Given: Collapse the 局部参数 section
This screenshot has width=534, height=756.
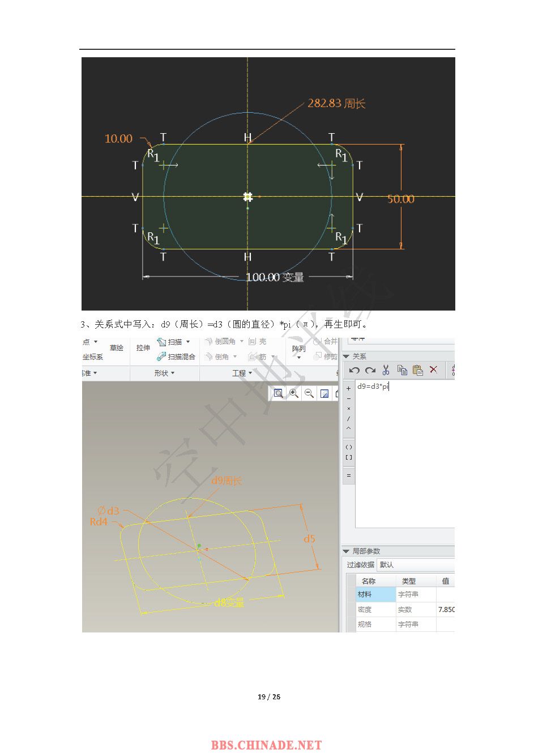Looking at the screenshot, I should point(347,551).
